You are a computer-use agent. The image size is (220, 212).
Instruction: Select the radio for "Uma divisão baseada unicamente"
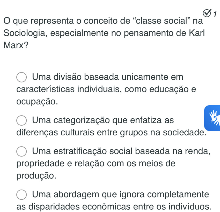pos(22,78)
